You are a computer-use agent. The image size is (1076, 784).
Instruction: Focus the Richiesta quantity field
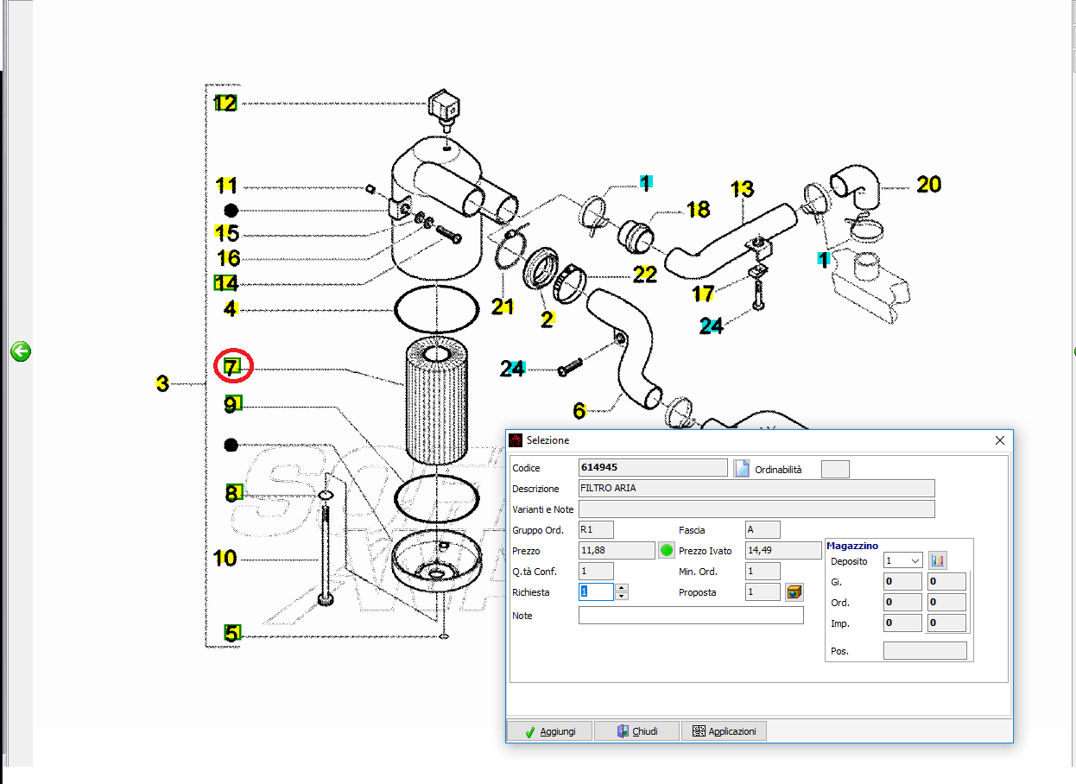(596, 592)
